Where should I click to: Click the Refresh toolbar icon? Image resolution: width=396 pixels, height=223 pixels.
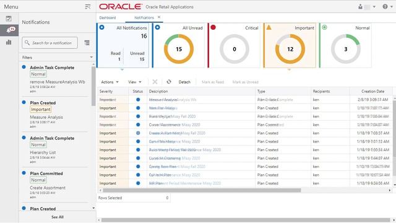(x=169, y=82)
